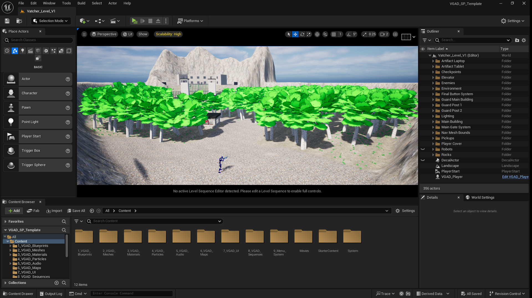
Task: Toggle the Outliner visibility column eye header
Action: pos(423,49)
